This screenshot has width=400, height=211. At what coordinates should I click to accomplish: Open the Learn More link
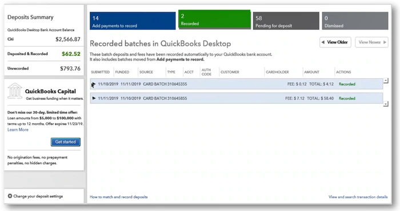(x=18, y=129)
